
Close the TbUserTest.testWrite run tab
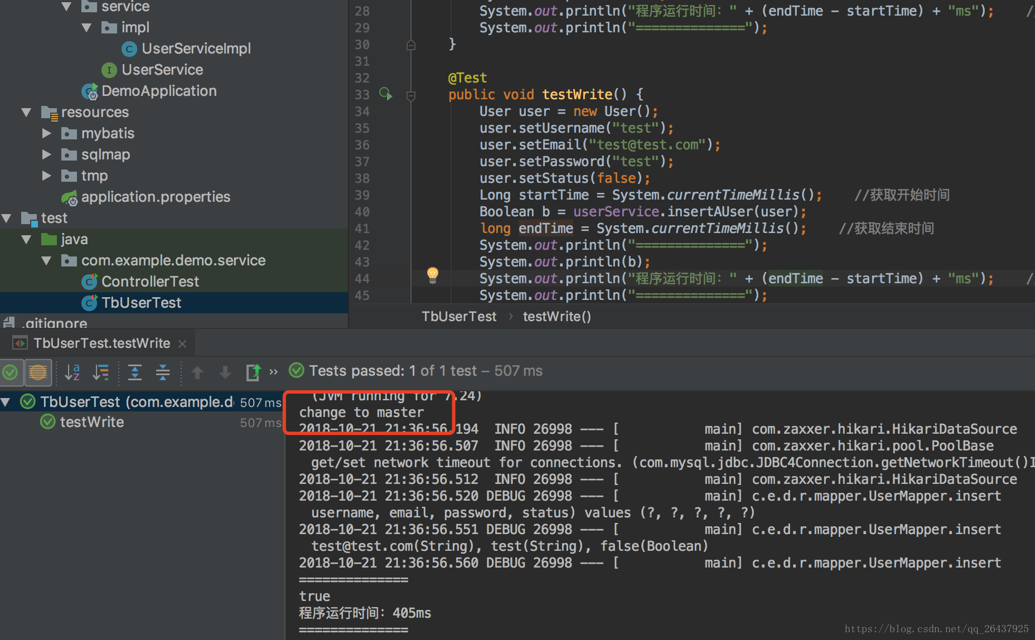[x=182, y=344]
